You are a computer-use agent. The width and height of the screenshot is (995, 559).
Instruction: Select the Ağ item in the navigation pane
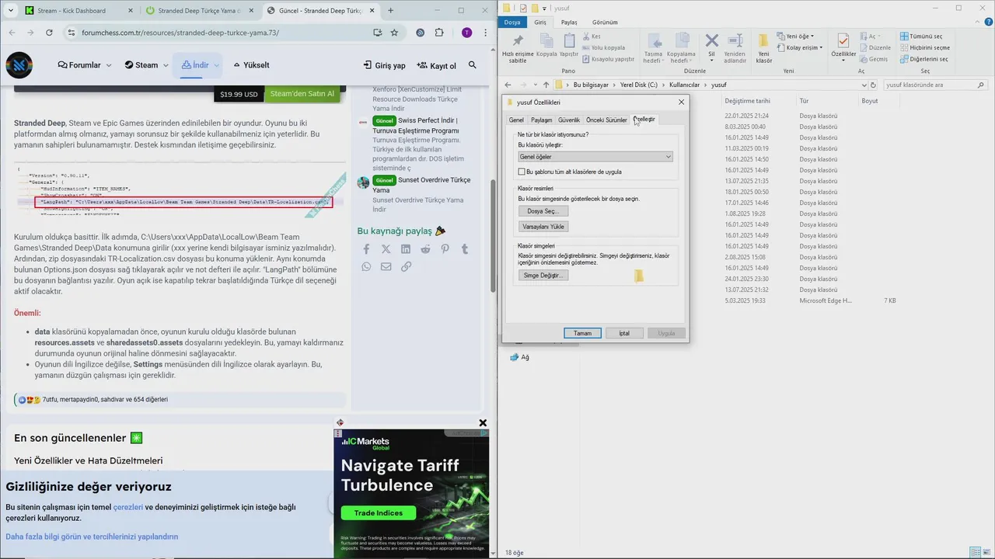point(519,357)
